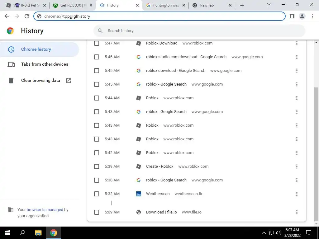Click the magnifier icon in Search history
319x239 pixels.
[x=100, y=31]
